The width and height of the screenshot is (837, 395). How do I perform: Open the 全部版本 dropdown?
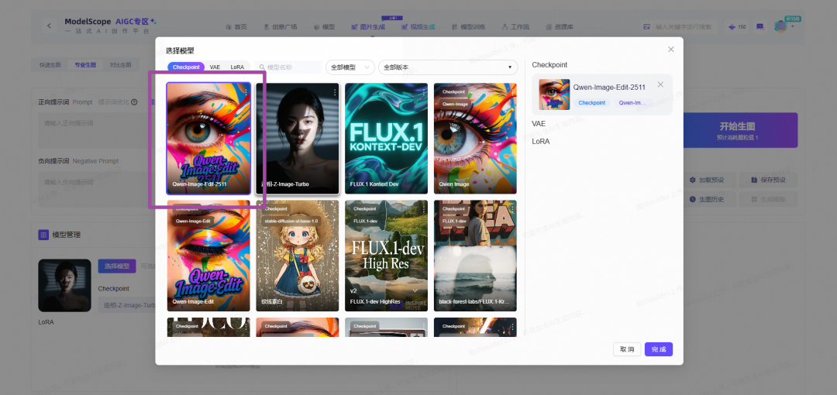click(448, 67)
